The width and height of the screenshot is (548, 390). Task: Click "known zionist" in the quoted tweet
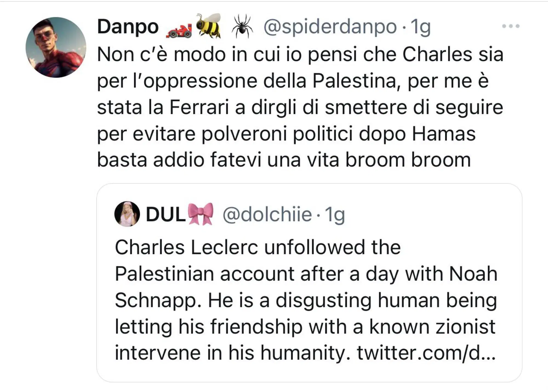tap(432, 327)
